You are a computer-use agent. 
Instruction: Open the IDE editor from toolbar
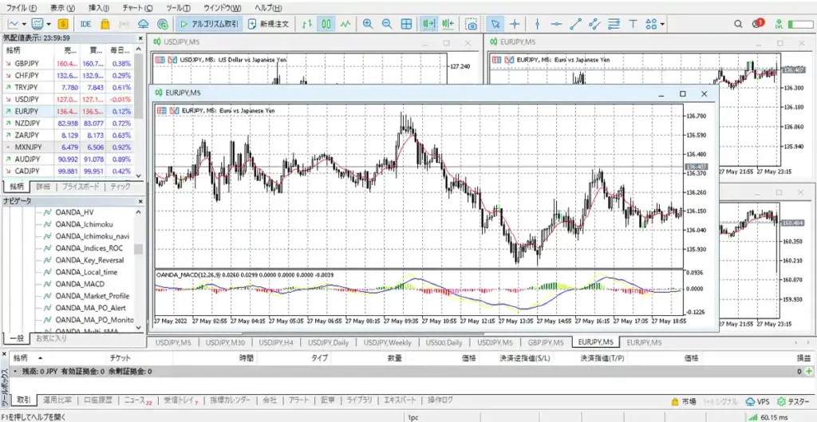point(86,24)
